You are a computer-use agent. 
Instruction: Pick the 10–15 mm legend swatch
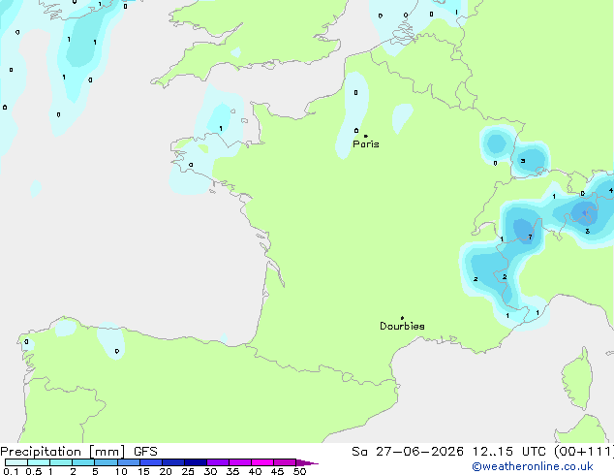coord(129,462)
